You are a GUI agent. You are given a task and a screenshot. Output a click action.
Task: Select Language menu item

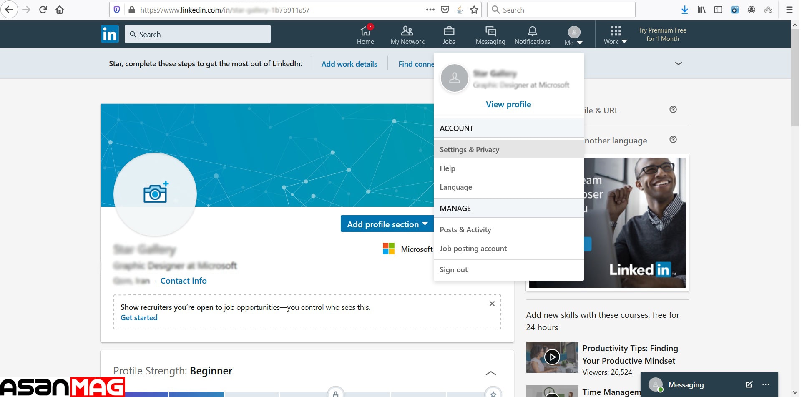point(508,187)
